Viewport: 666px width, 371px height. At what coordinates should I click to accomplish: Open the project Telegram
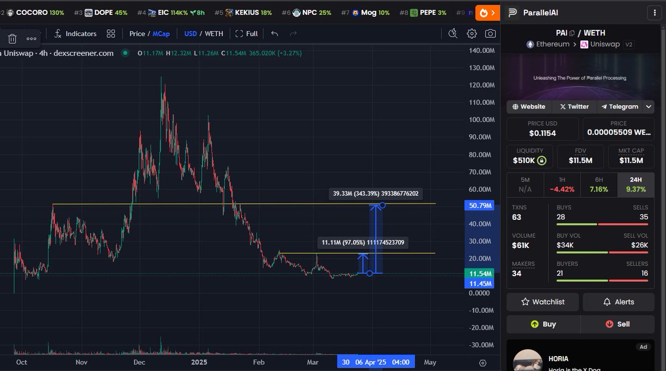click(619, 106)
